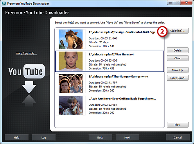Move the selected file down
This screenshot has height=144, width=194.
point(178,78)
